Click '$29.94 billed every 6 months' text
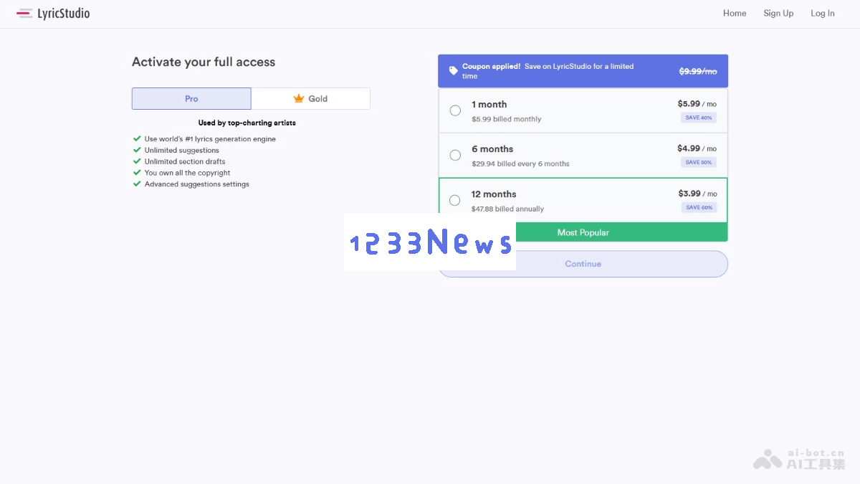This screenshot has height=484, width=860. tap(520, 163)
